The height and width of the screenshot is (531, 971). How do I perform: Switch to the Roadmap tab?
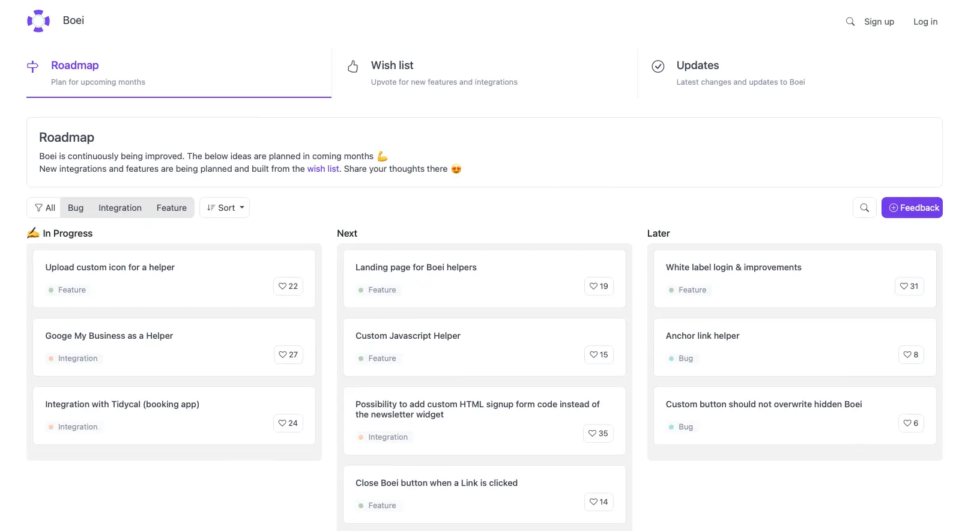(179, 73)
